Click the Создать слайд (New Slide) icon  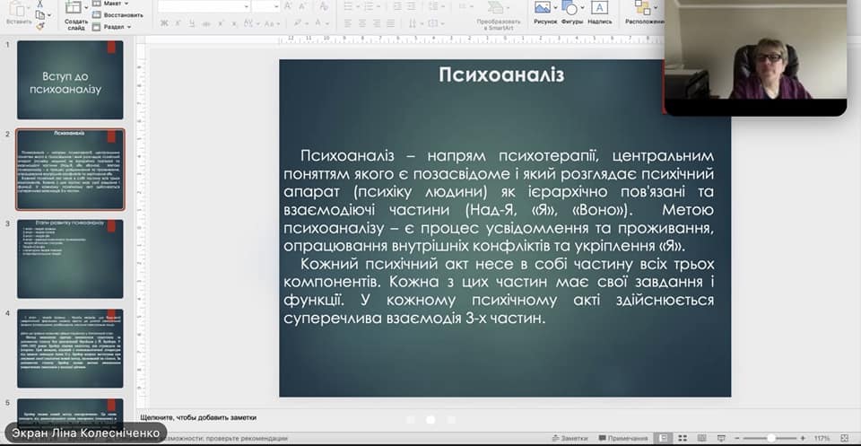(75, 11)
